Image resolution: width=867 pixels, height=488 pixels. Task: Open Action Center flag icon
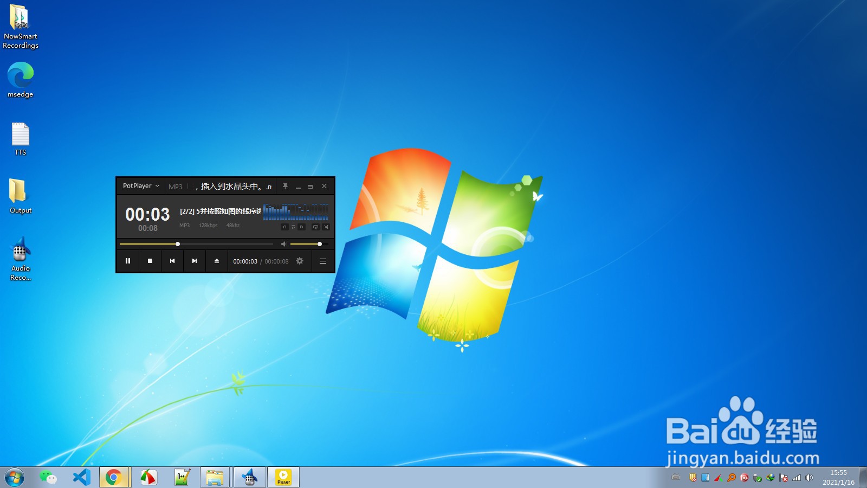tap(784, 478)
